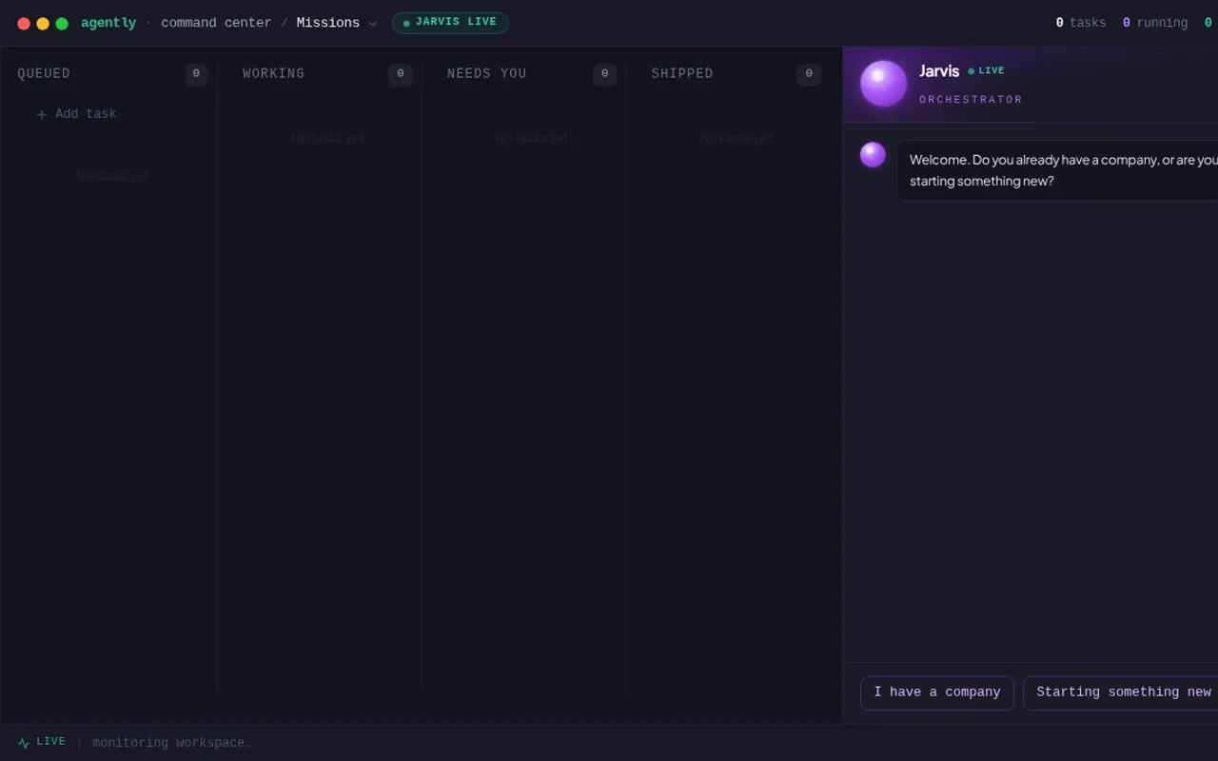Choose the "Starting something new" reply
Image resolution: width=1218 pixels, height=761 pixels.
tap(1123, 693)
